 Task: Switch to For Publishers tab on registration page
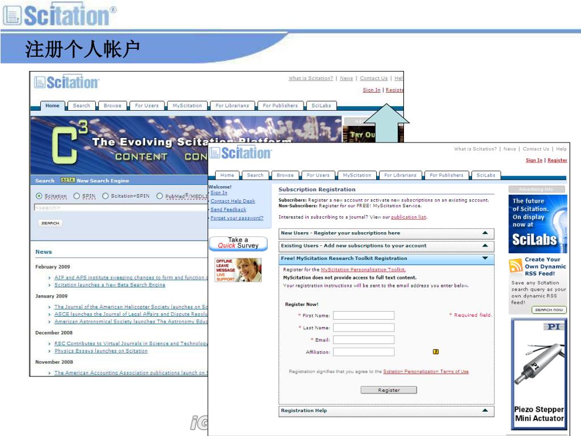point(446,175)
